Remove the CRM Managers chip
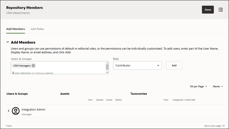The width and height of the screenshot is (229, 129). pos(34,66)
